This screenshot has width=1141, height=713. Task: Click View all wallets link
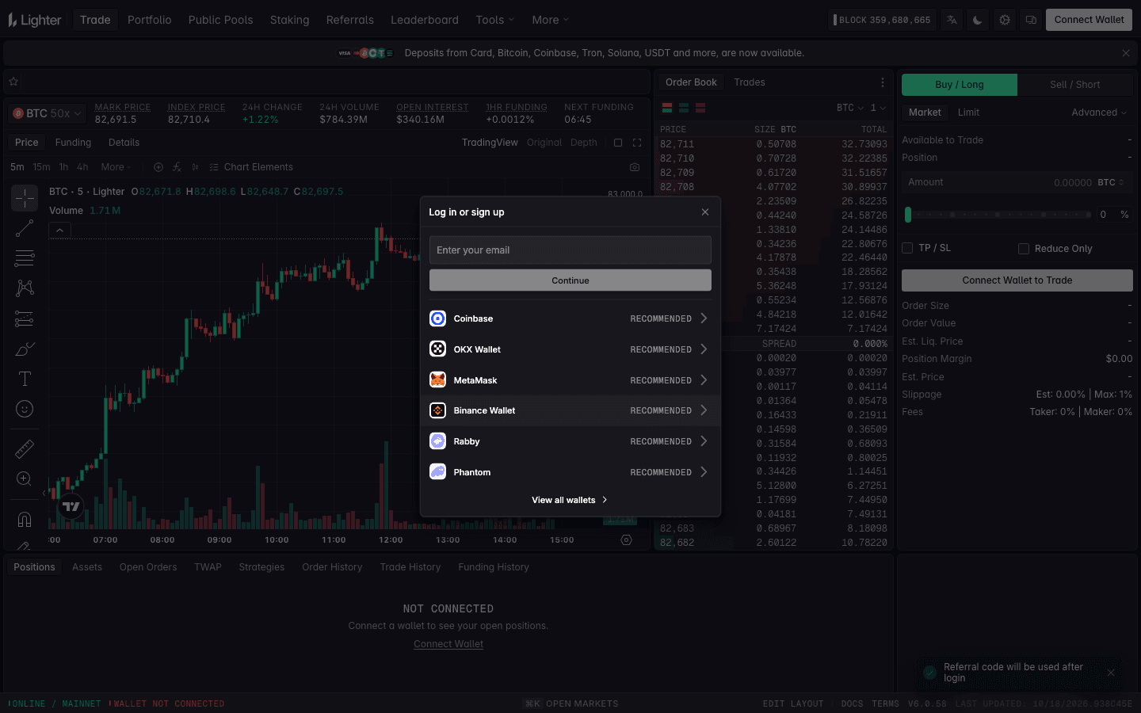click(570, 500)
